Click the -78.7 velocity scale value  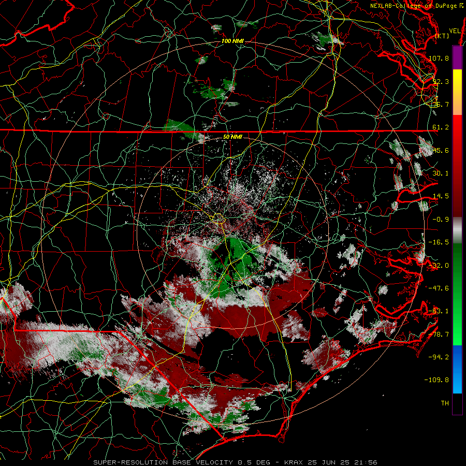439,334
